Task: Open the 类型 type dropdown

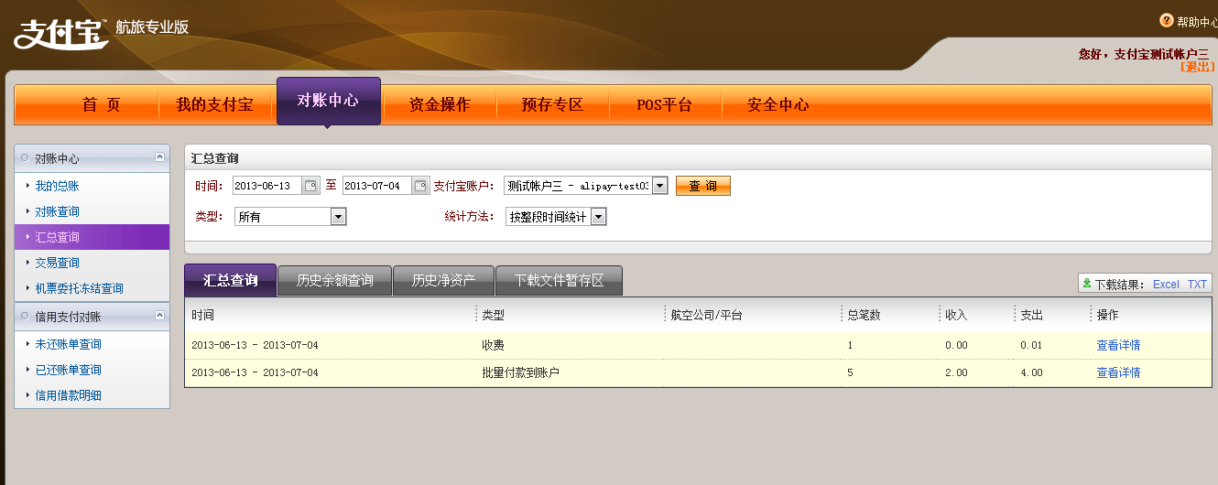Action: tap(338, 217)
